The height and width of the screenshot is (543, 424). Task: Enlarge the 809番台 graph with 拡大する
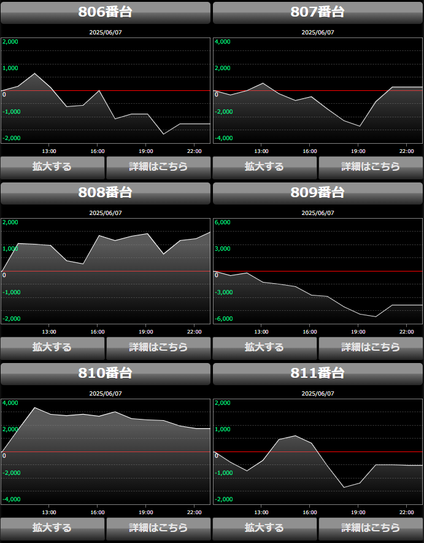point(265,348)
